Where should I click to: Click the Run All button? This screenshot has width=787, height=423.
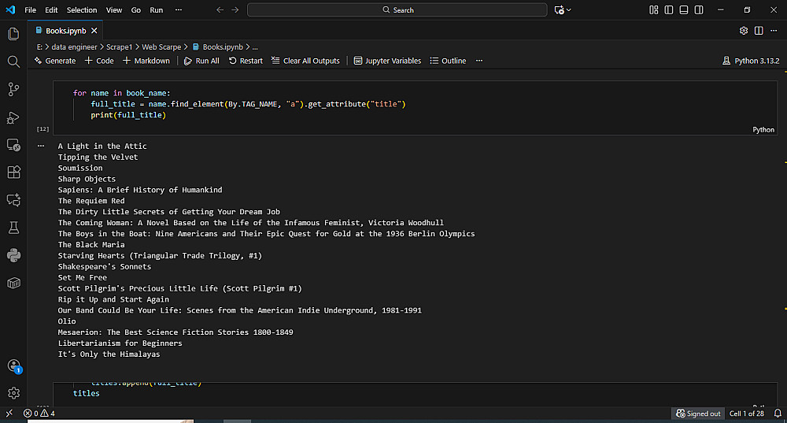click(201, 61)
